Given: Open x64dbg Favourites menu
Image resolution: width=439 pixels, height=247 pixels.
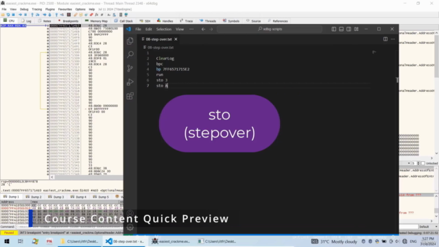Looking at the screenshot, I should pyautogui.click(x=65, y=9).
